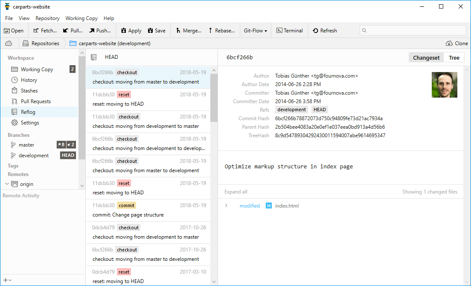Start a Rebase from the toolbar
Screen dimensions: 471x286
click(210, 31)
